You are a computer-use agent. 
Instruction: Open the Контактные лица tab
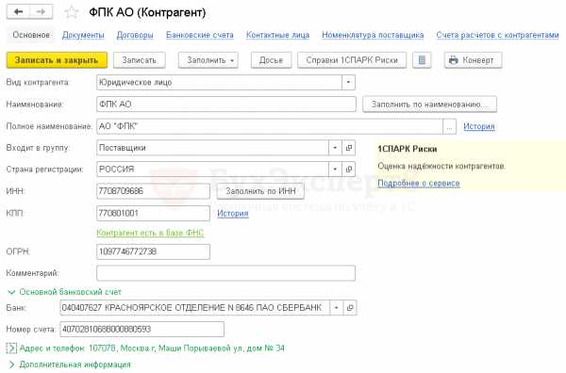278,35
